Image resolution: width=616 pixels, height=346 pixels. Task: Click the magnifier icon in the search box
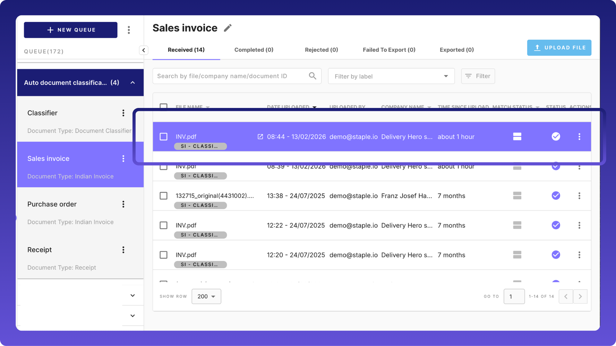pos(312,76)
